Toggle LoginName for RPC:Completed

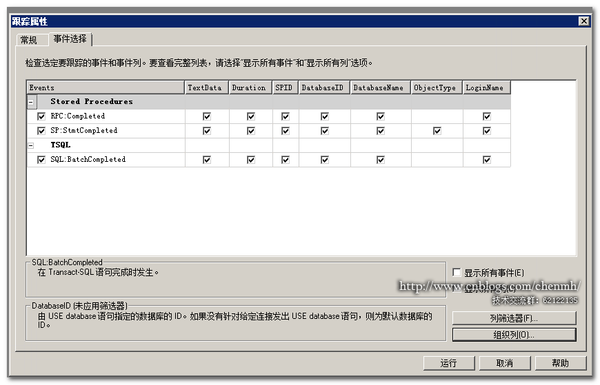click(487, 116)
